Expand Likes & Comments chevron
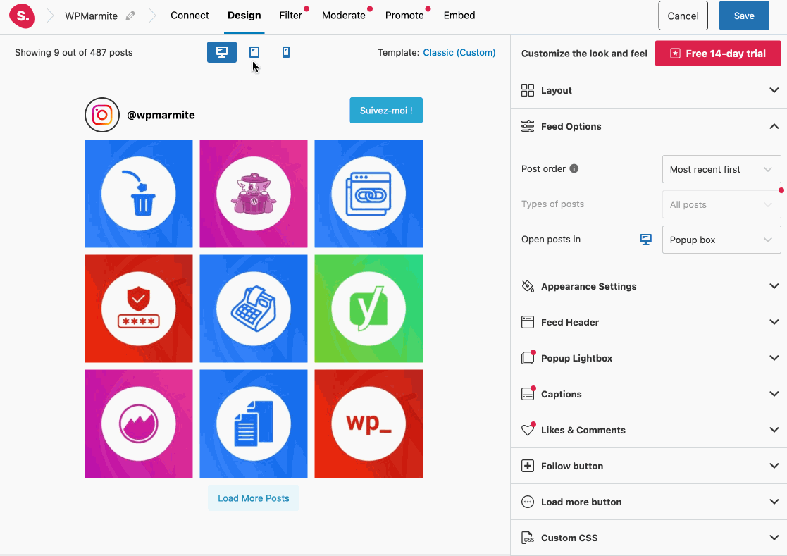 point(774,430)
